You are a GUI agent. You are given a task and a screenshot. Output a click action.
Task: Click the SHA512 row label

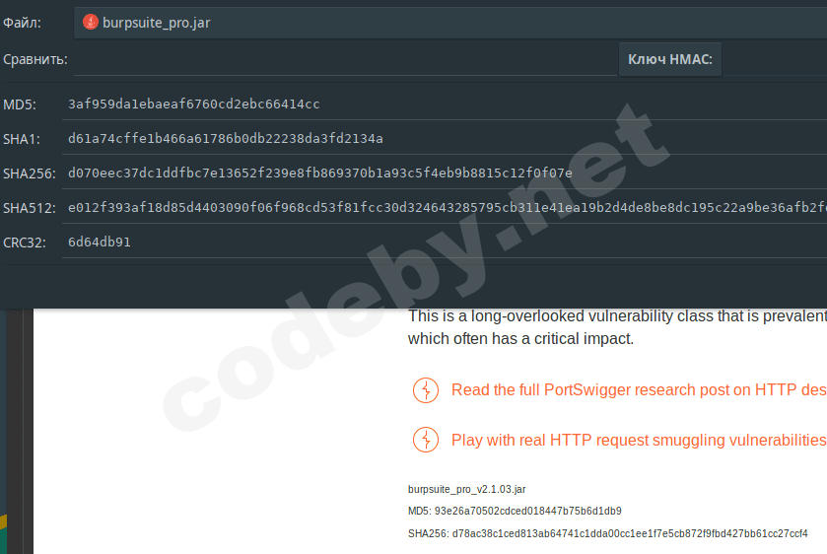click(x=29, y=208)
